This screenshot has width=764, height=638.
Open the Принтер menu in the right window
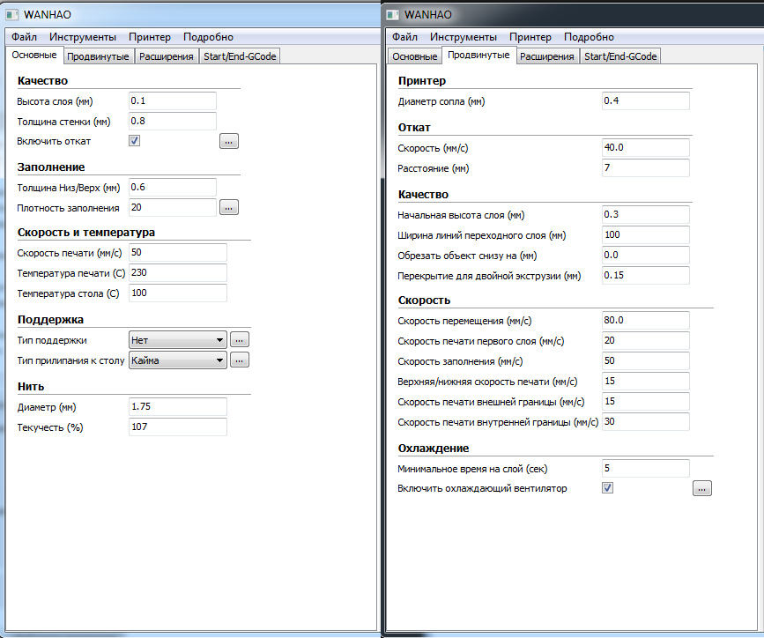530,37
